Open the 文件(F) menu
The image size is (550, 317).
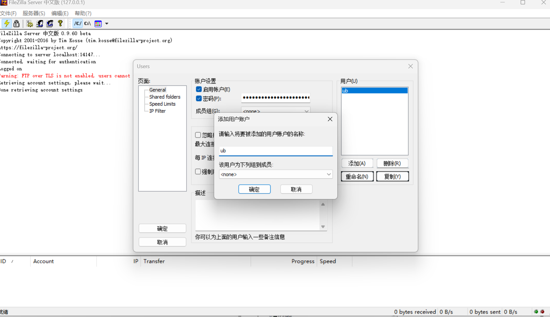pos(8,14)
